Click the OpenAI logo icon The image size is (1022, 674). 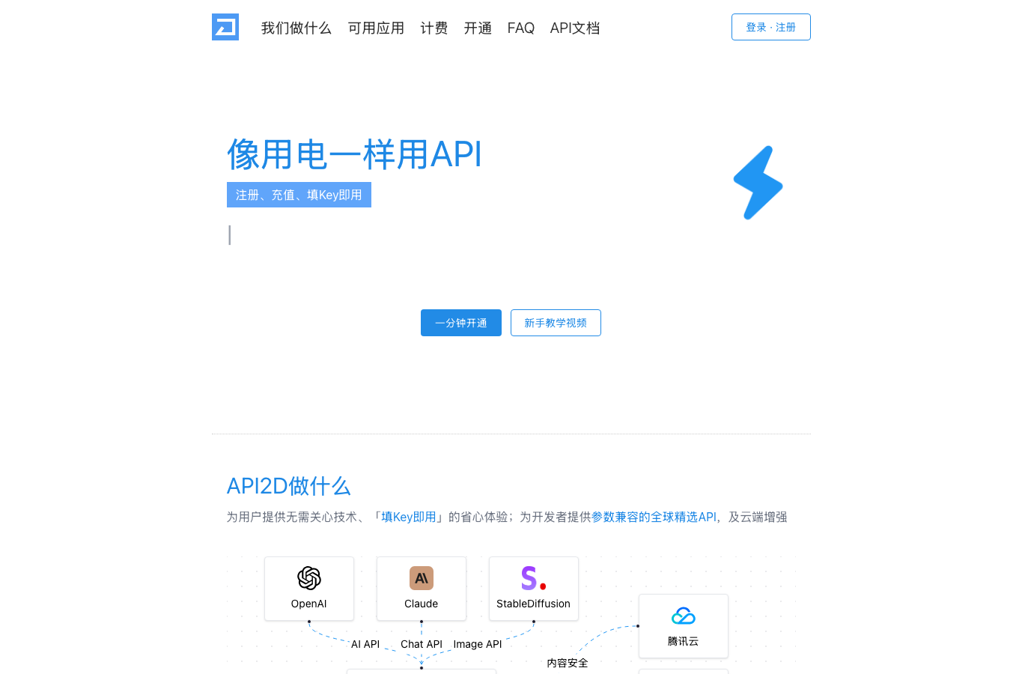(x=309, y=578)
